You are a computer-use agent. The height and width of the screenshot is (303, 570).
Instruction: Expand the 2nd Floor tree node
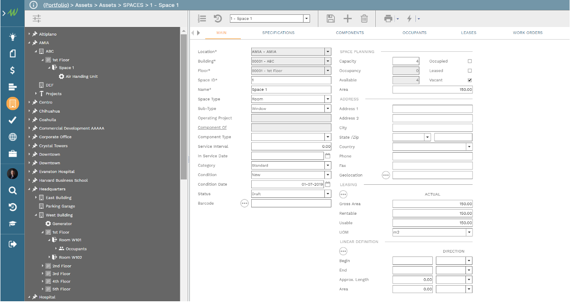[x=43, y=266]
